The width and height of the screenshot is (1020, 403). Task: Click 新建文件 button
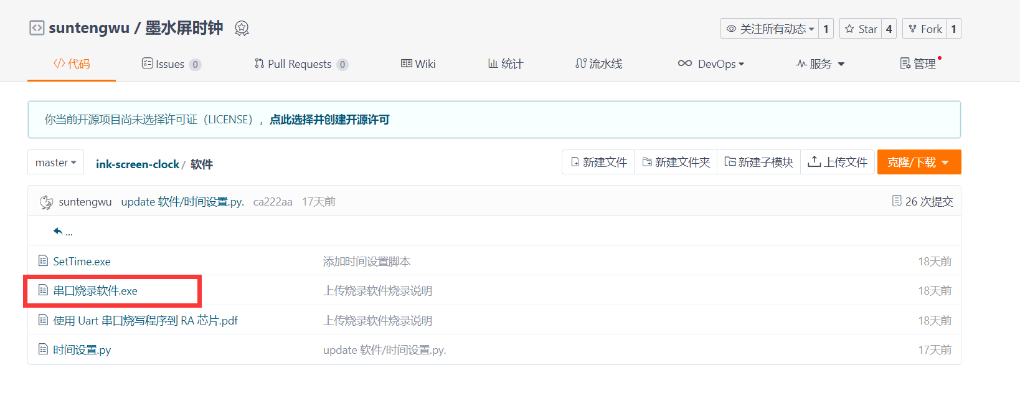point(598,162)
